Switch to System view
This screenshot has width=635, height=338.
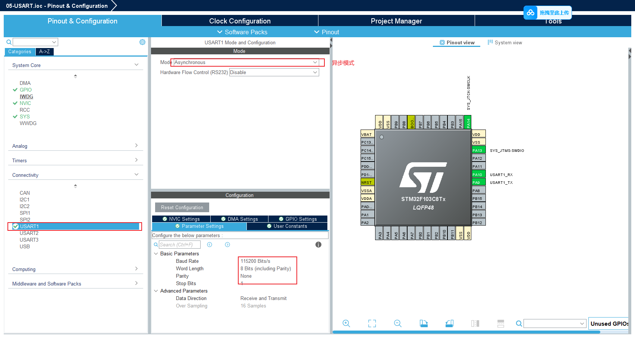[x=505, y=42]
